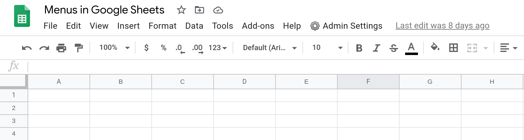The image size is (524, 140).
Task: Select column C header
Action: [x=183, y=82]
